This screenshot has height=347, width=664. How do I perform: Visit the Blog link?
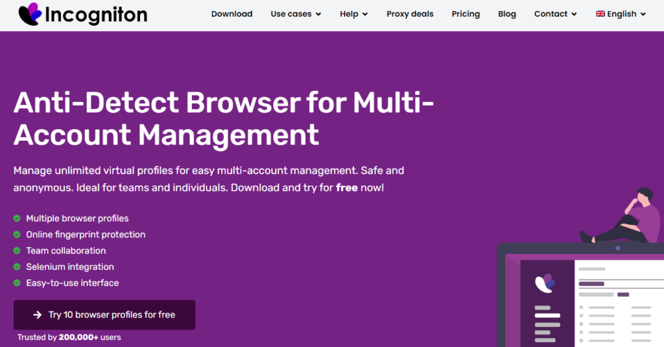point(507,14)
